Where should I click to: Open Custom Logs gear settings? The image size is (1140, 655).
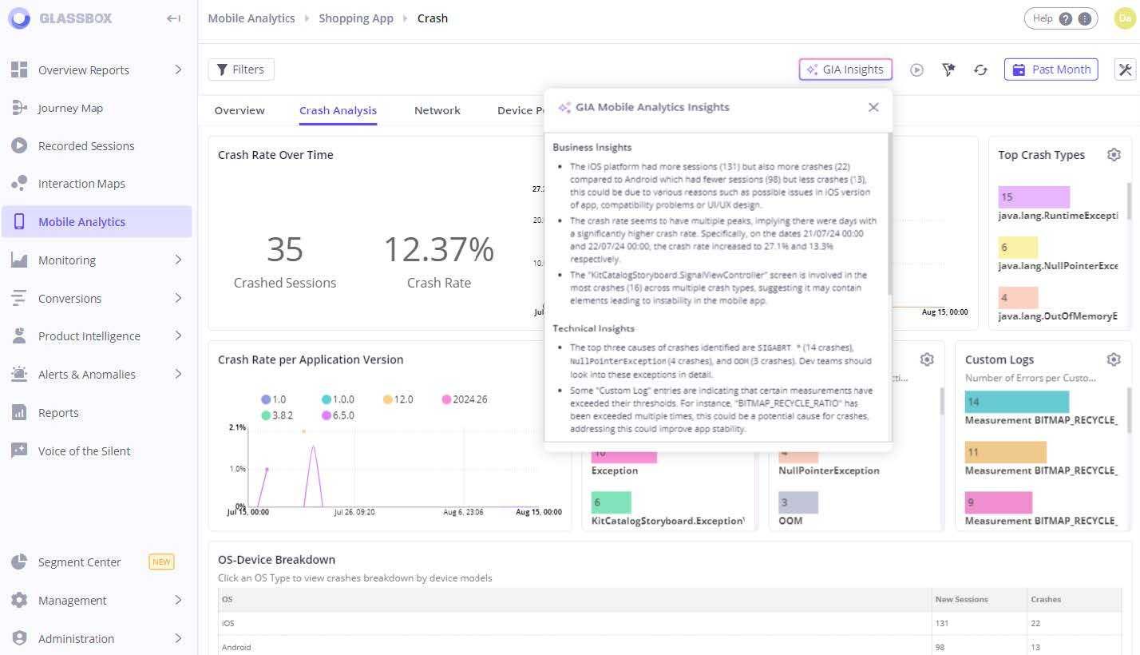click(x=1114, y=359)
